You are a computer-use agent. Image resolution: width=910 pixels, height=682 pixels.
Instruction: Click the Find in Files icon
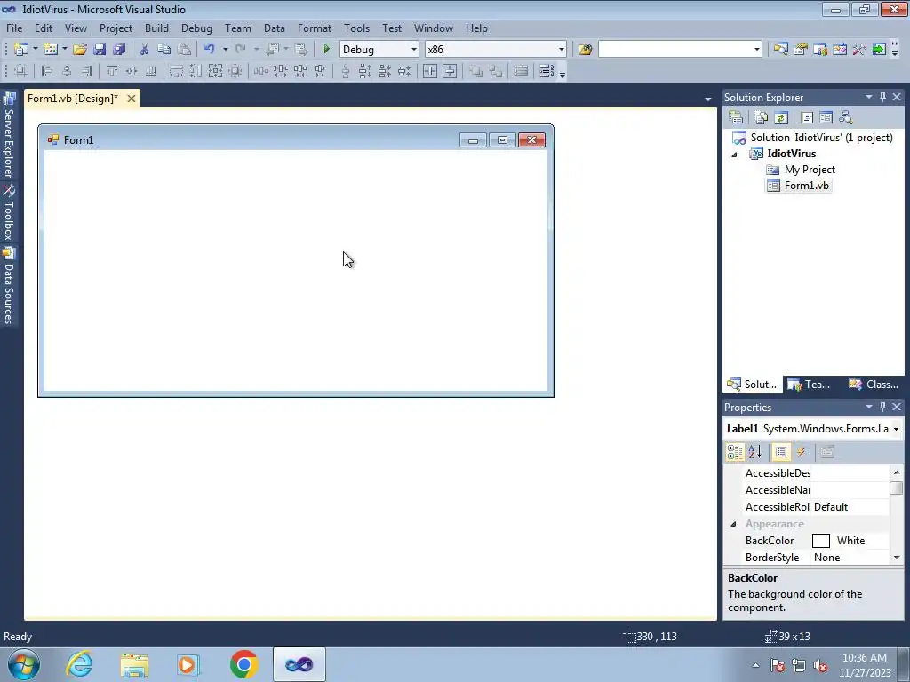(x=585, y=50)
